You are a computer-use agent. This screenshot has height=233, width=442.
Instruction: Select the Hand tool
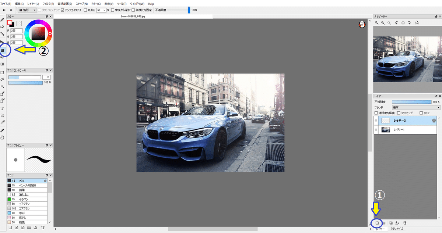point(3,137)
